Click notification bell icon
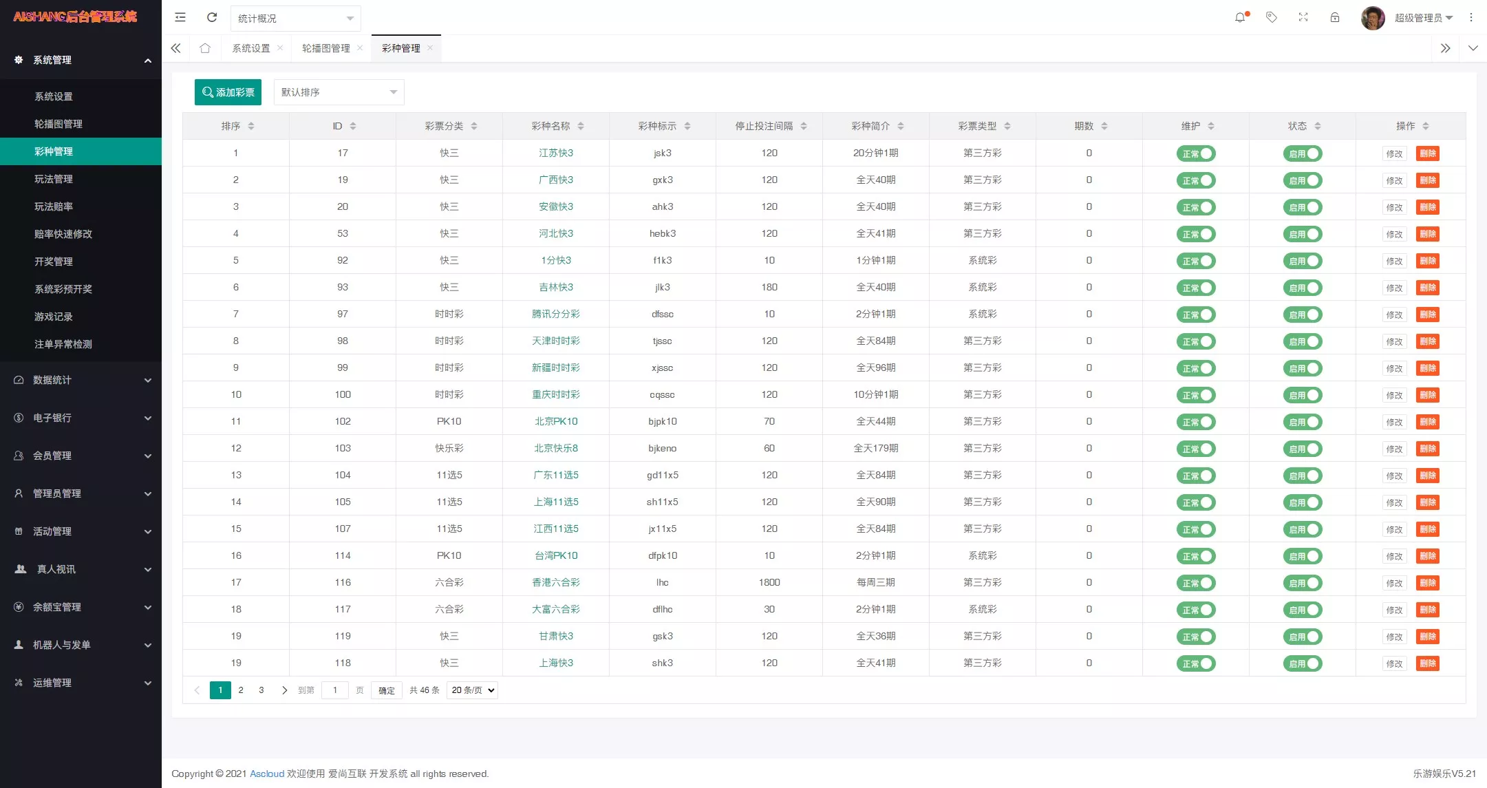 pyautogui.click(x=1240, y=17)
